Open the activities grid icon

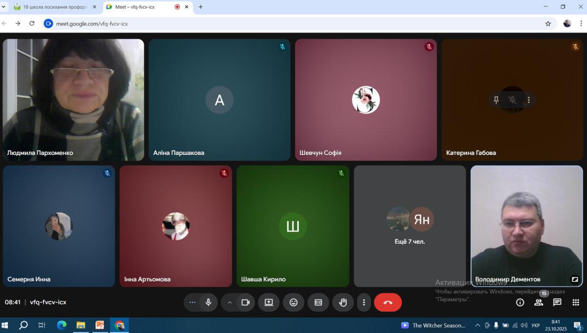[x=576, y=303]
